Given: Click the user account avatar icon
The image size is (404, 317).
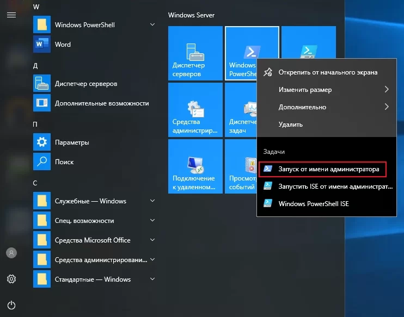Looking at the screenshot, I should 11,253.
